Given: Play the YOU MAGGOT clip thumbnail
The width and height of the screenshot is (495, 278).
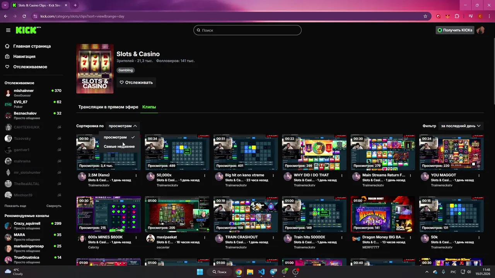Looking at the screenshot, I should [x=451, y=152].
